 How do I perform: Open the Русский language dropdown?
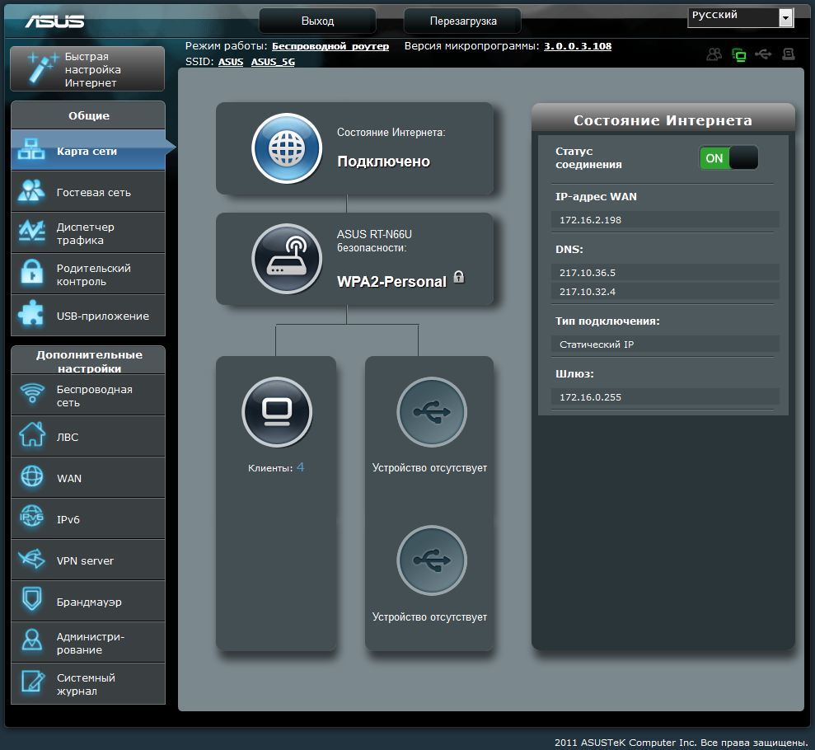pyautogui.click(x=741, y=17)
